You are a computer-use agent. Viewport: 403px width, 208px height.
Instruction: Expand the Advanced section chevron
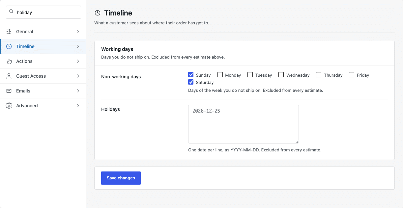point(78,106)
